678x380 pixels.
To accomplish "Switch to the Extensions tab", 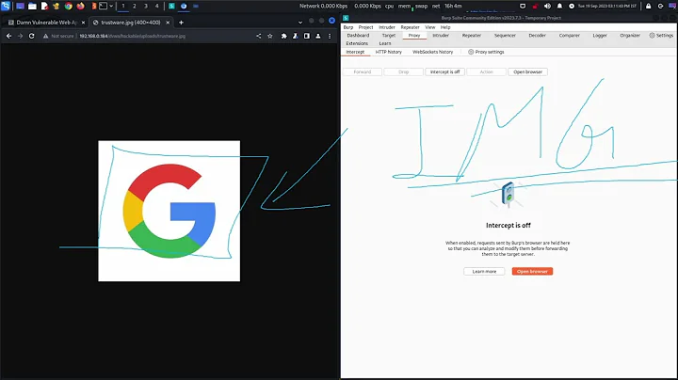I will point(357,43).
